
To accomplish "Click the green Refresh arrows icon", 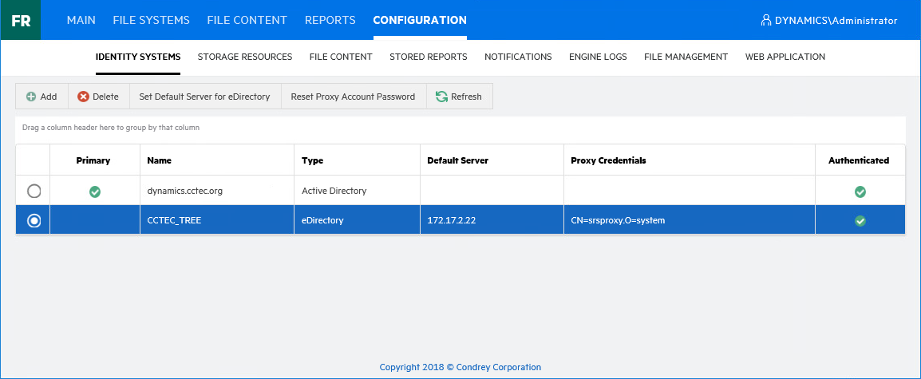I will 441,97.
